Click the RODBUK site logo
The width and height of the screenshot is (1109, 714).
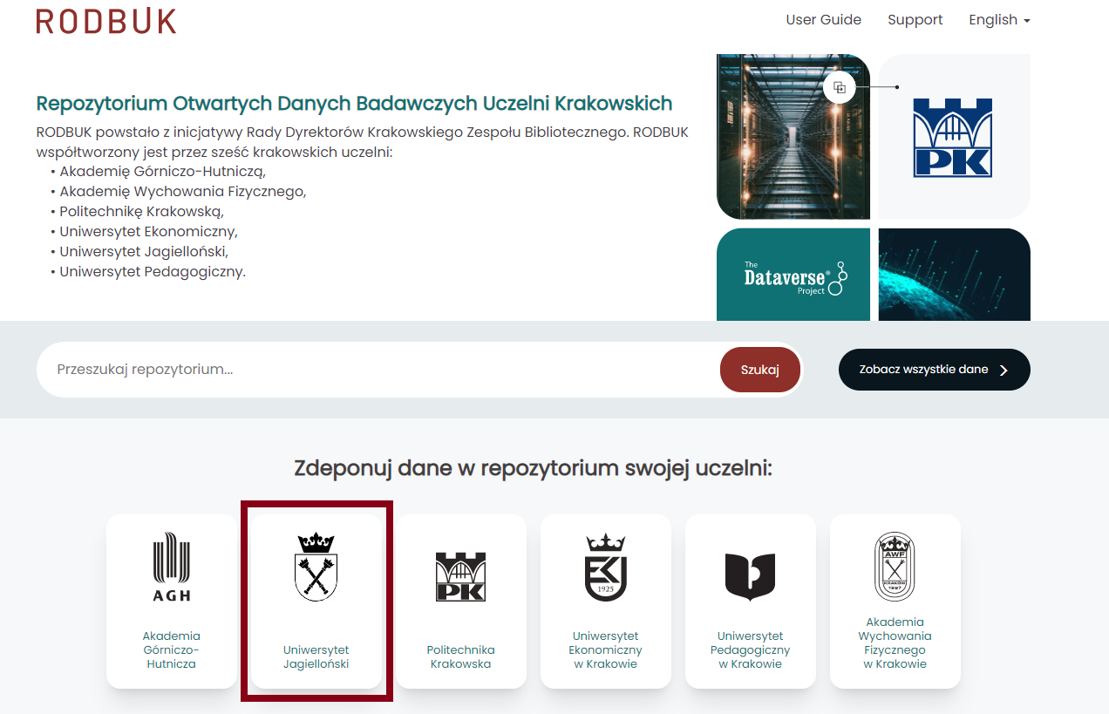(106, 21)
